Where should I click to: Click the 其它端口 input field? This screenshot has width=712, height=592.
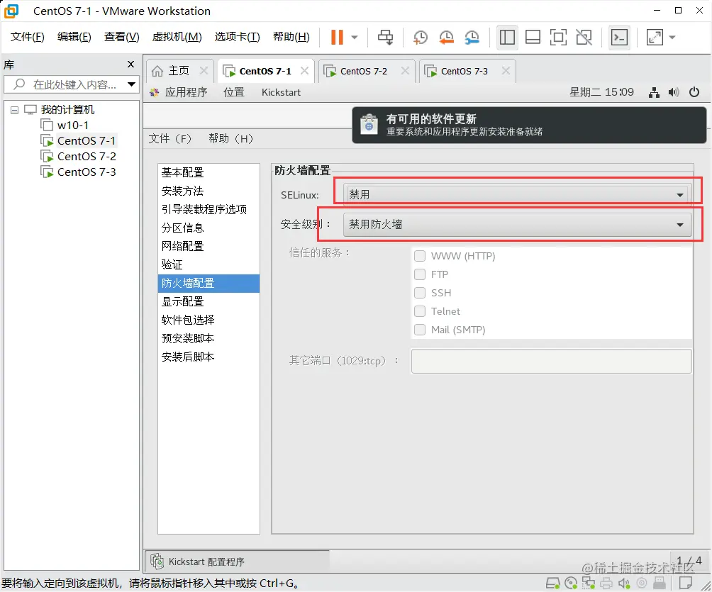point(551,361)
